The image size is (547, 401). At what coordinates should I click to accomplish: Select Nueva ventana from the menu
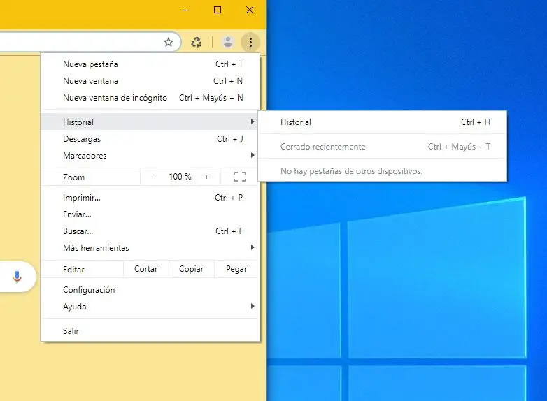click(150, 81)
